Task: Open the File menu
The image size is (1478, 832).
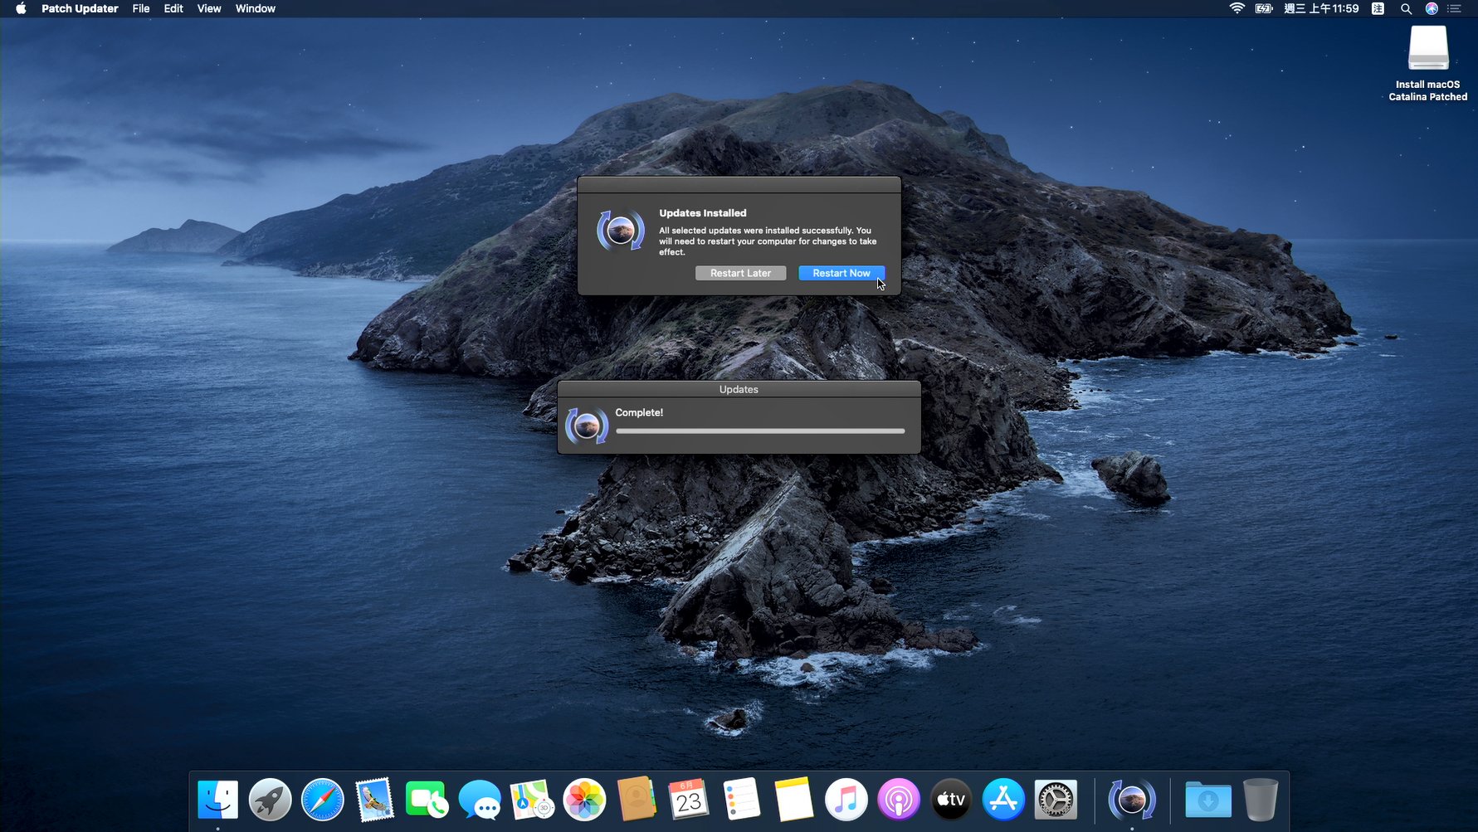Action: point(141,8)
